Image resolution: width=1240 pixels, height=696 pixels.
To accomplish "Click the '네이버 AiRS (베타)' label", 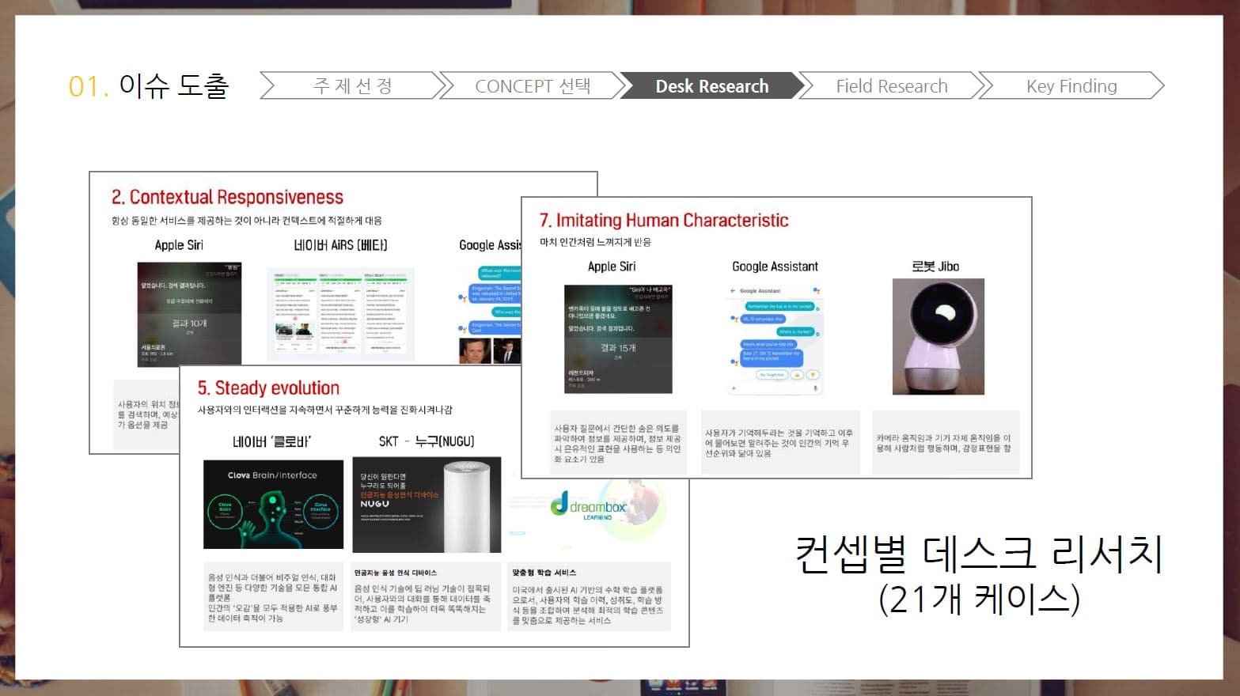I will 340,245.
